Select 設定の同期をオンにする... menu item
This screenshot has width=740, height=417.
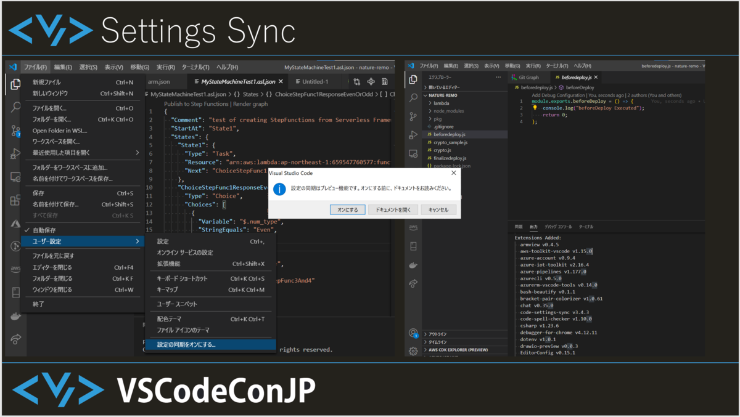210,344
